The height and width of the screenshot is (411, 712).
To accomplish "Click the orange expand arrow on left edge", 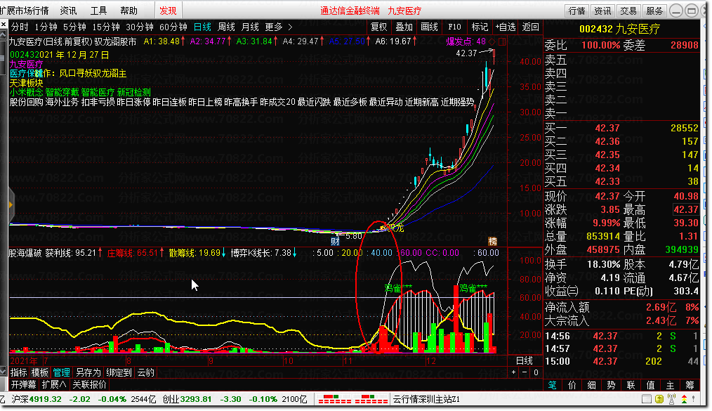I will tap(11, 205).
